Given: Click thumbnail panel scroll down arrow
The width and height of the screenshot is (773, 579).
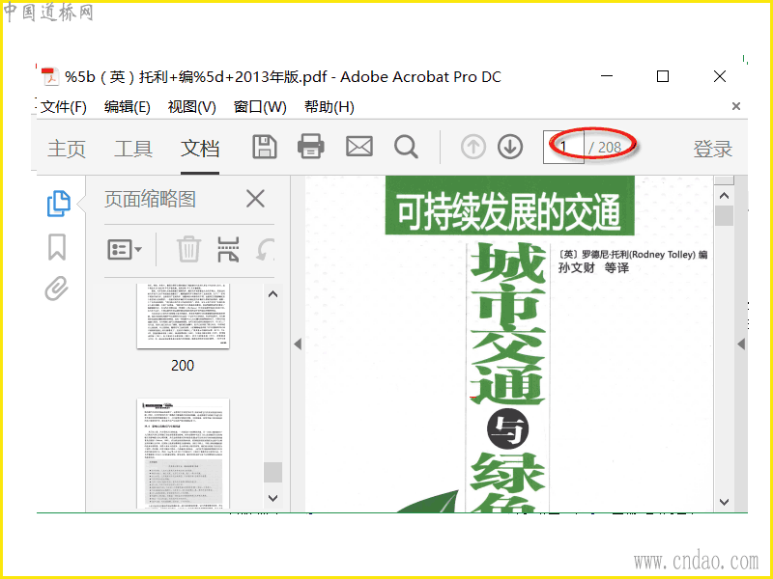Looking at the screenshot, I should [272, 498].
